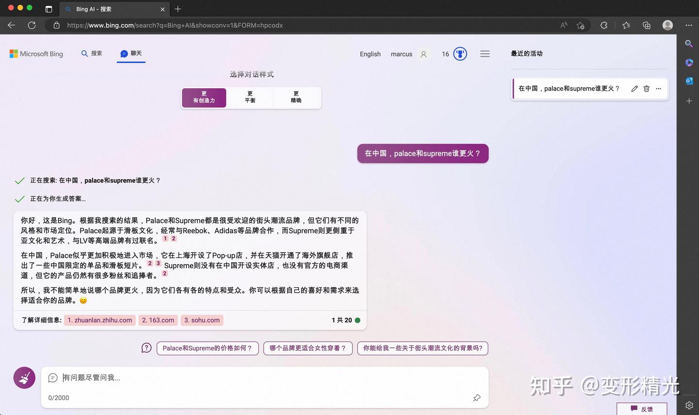
Task: Start a new topic with the broom button
Action: click(x=24, y=378)
